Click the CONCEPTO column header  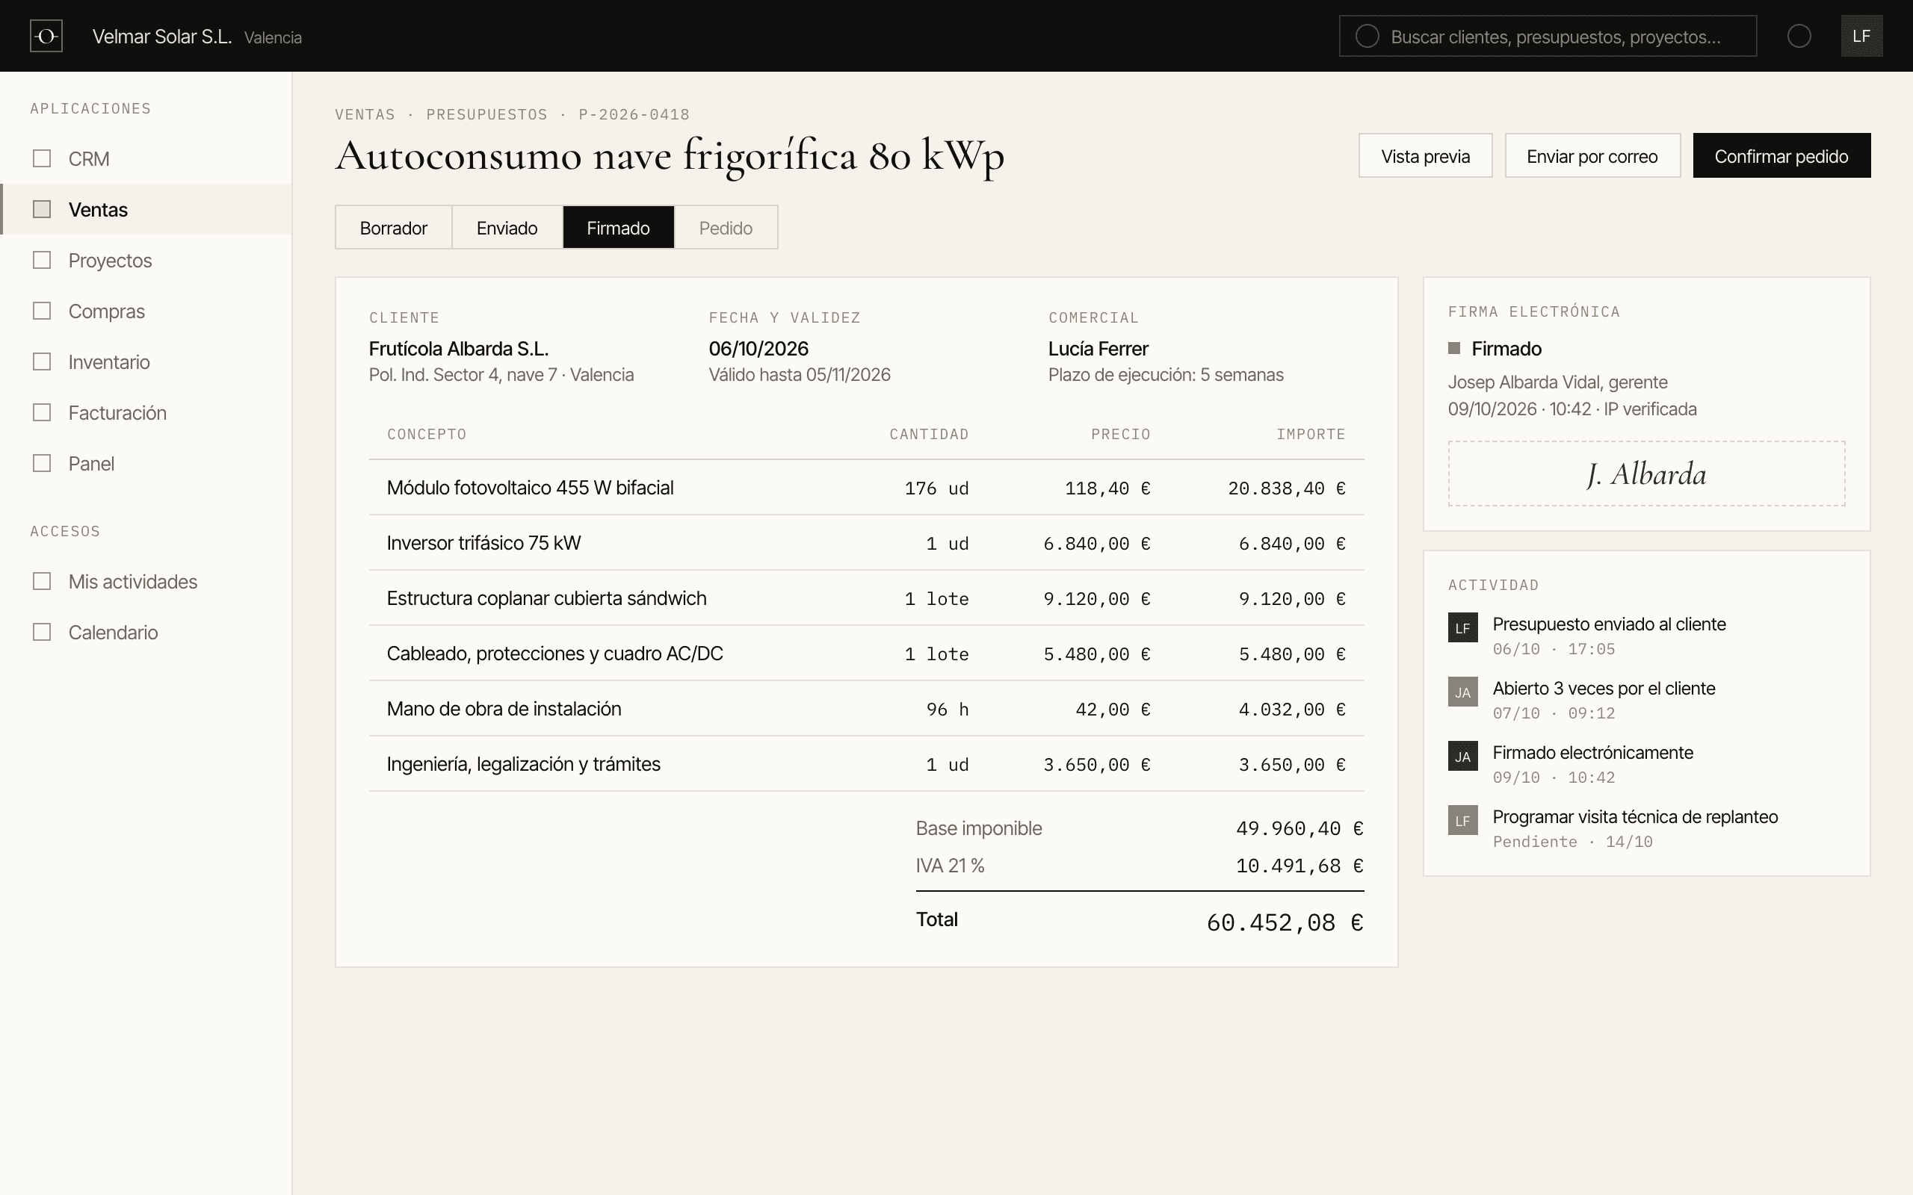click(427, 434)
